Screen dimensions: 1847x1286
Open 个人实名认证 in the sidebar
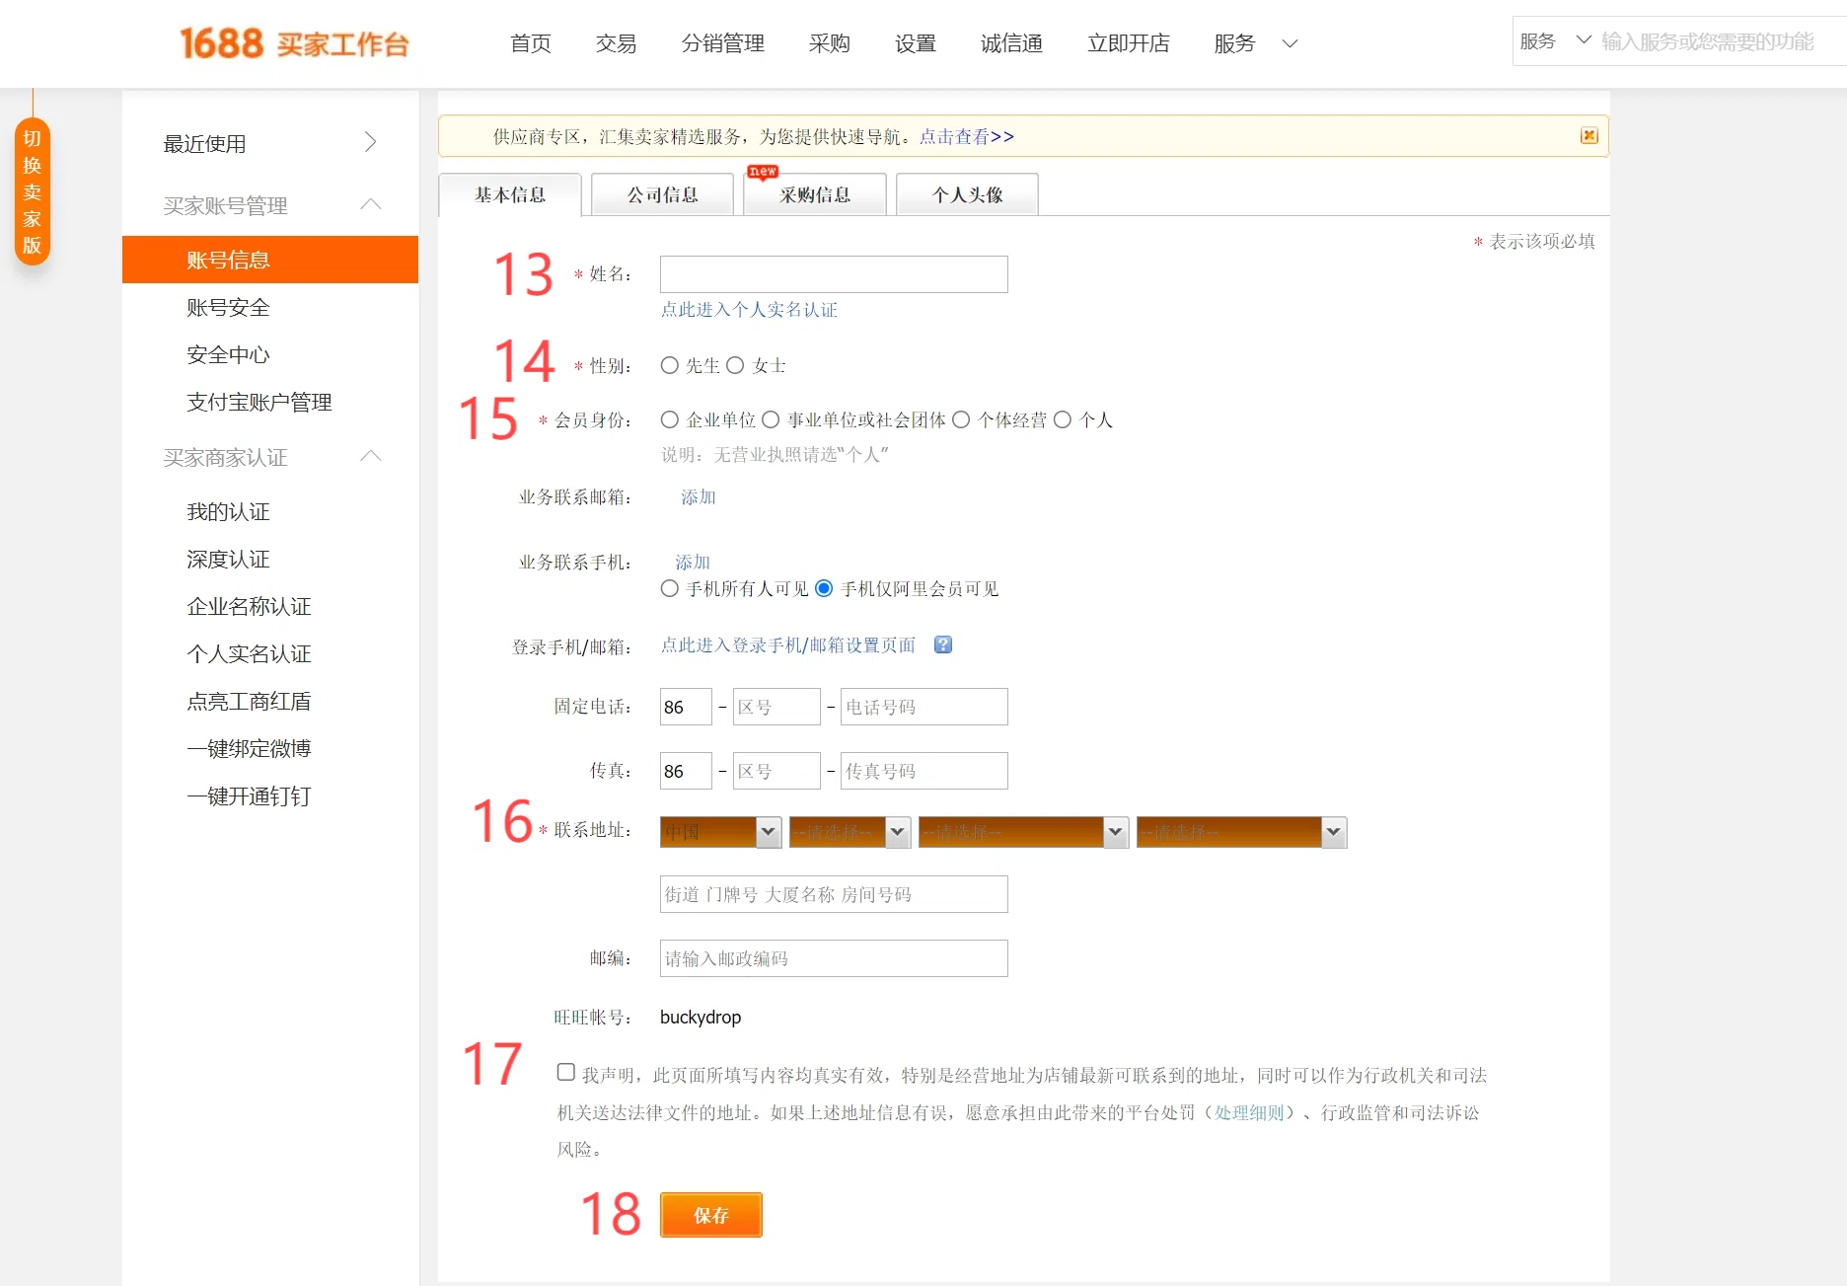[x=249, y=653]
